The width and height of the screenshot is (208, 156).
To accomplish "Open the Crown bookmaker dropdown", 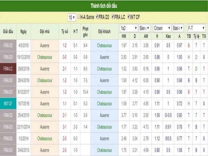I will point(162,28).
